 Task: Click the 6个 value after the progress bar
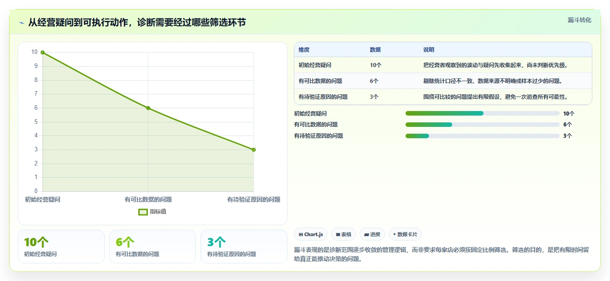(567, 125)
